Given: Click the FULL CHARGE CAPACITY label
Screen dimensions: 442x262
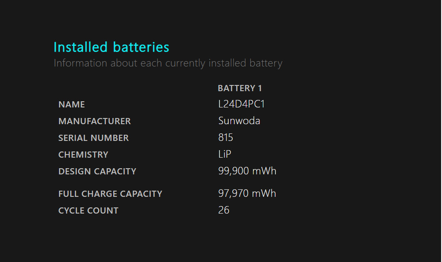Looking at the screenshot, I should pyautogui.click(x=110, y=194).
